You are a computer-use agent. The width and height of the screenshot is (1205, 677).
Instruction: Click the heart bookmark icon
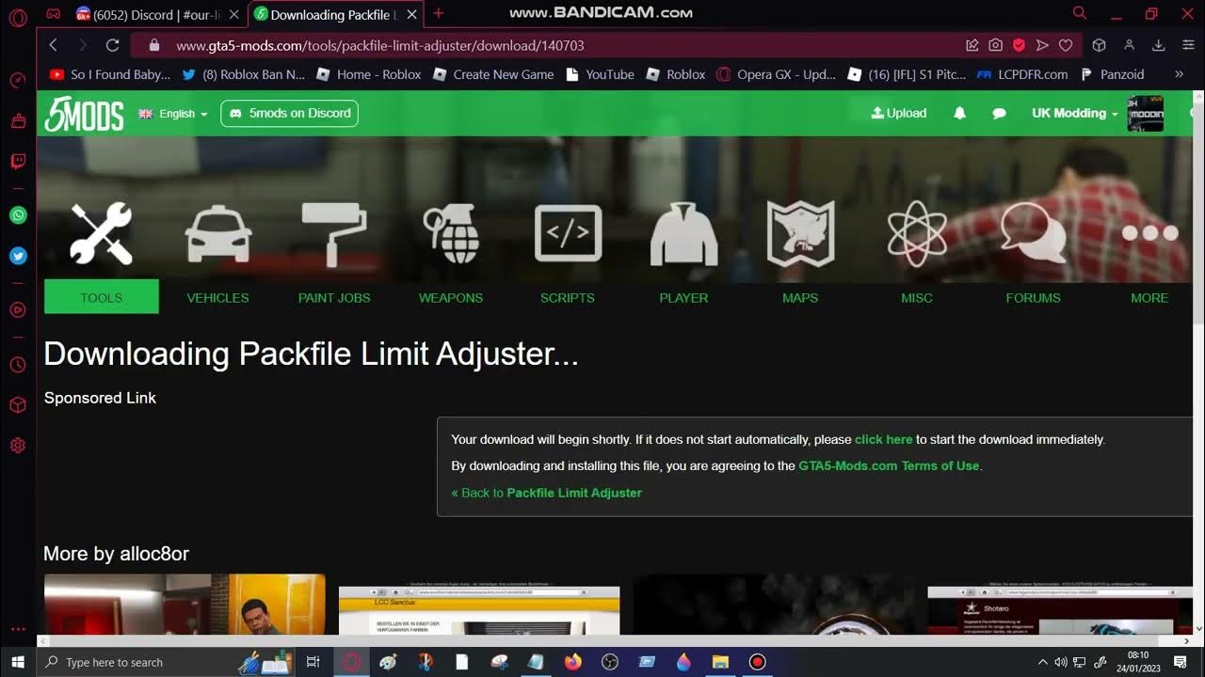pos(1066,45)
